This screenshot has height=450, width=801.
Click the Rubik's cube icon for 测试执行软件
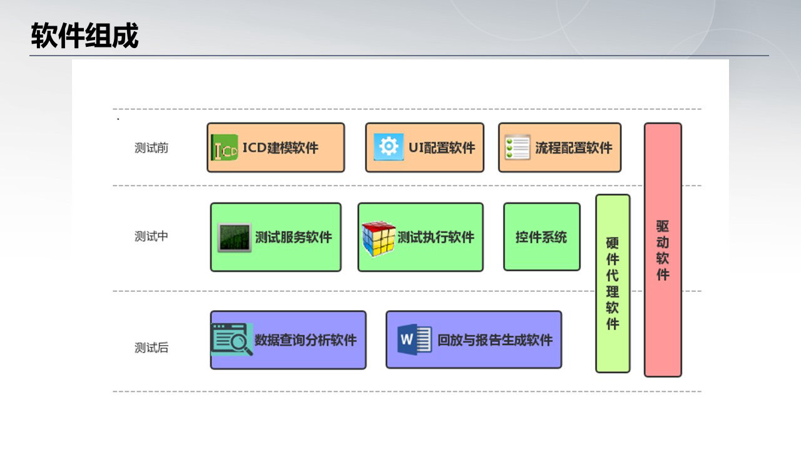(x=379, y=239)
